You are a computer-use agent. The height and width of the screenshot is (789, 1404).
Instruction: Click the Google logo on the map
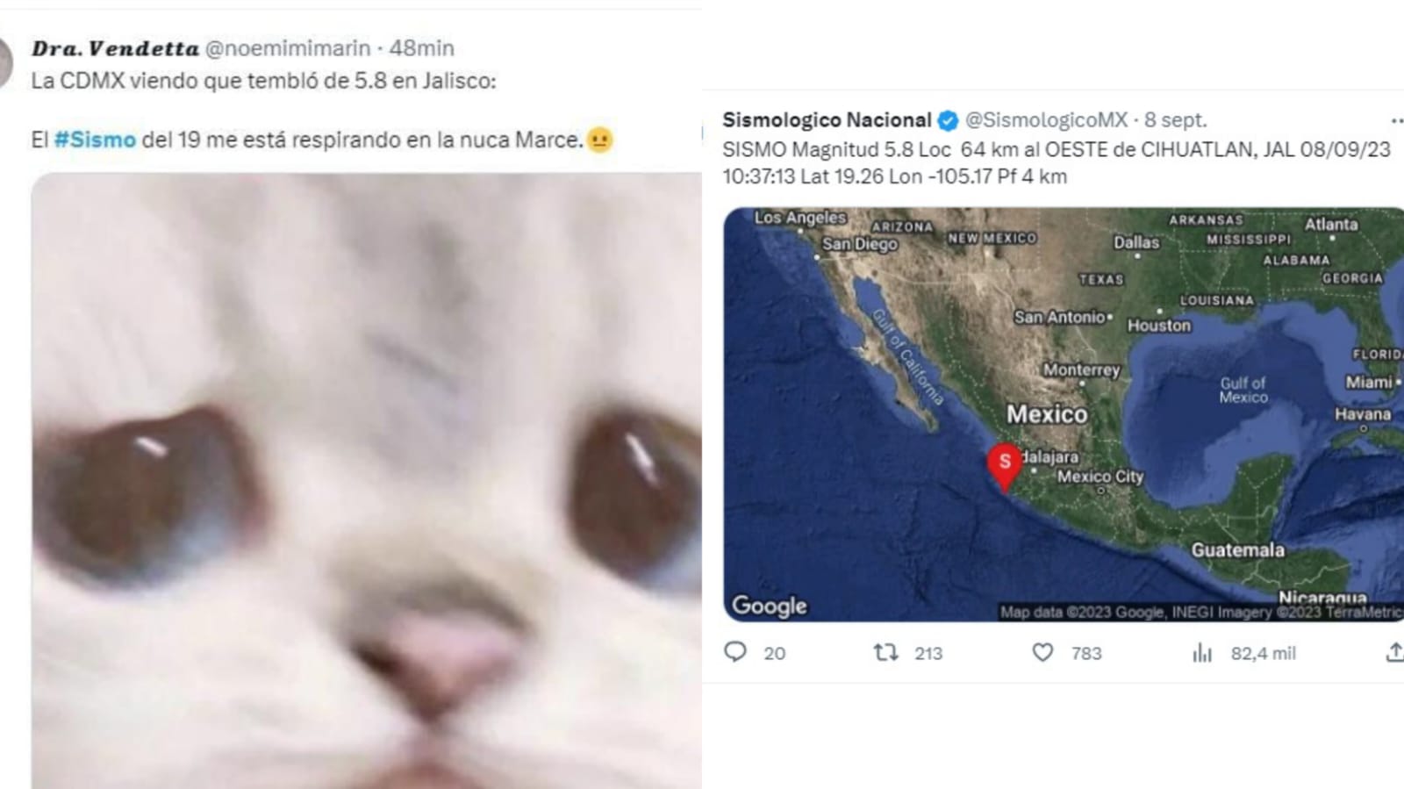coord(769,606)
